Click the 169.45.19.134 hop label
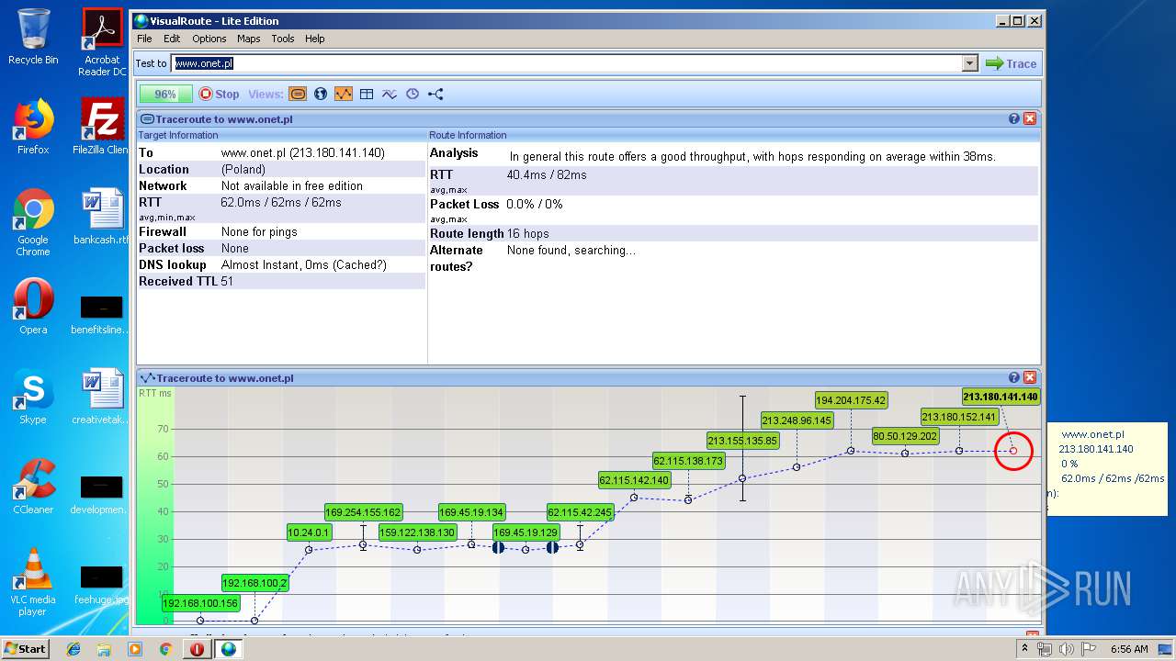Viewport: 1176px width, 661px height. click(x=471, y=512)
